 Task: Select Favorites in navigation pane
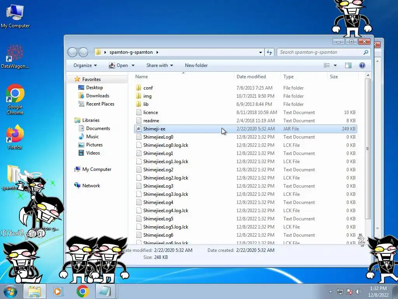tap(91, 79)
